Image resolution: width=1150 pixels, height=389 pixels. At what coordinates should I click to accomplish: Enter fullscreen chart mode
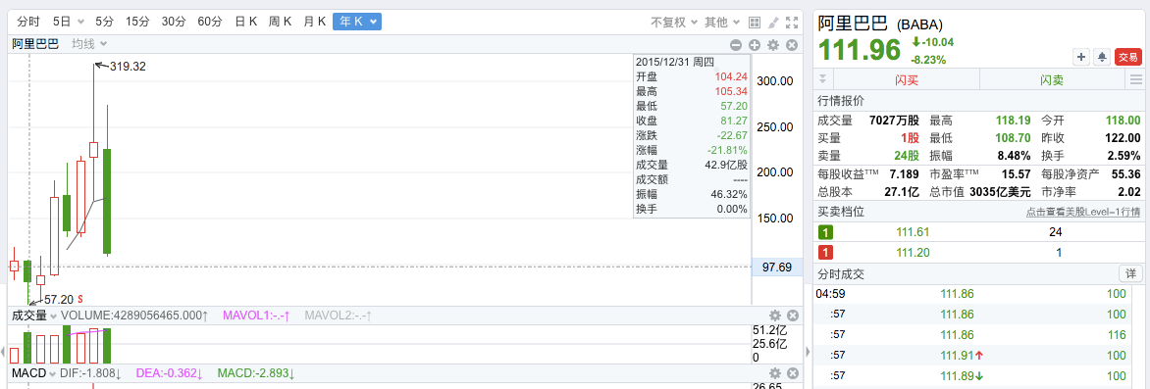(791, 22)
